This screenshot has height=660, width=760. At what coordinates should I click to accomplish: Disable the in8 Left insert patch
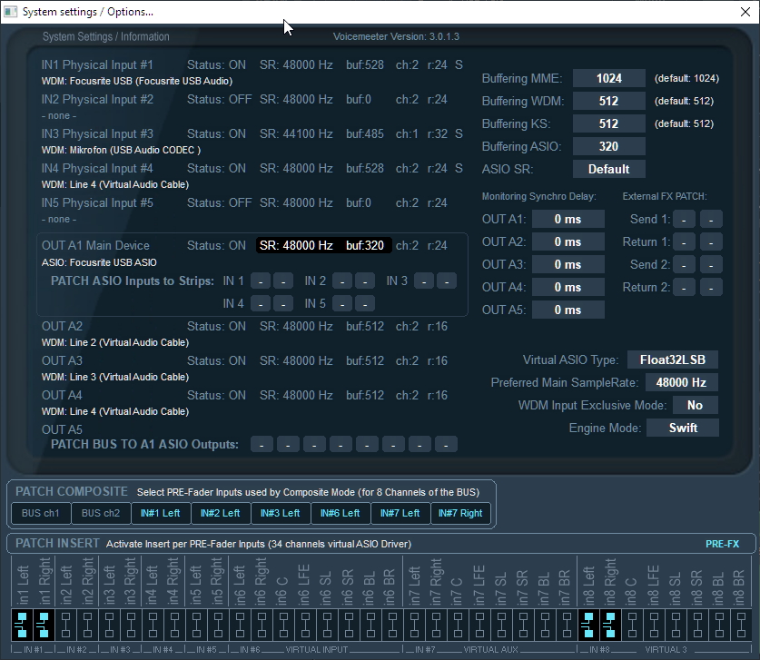588,624
